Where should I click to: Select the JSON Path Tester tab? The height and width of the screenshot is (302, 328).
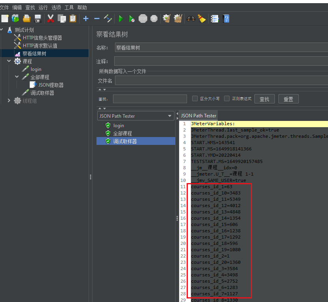[x=198, y=116]
